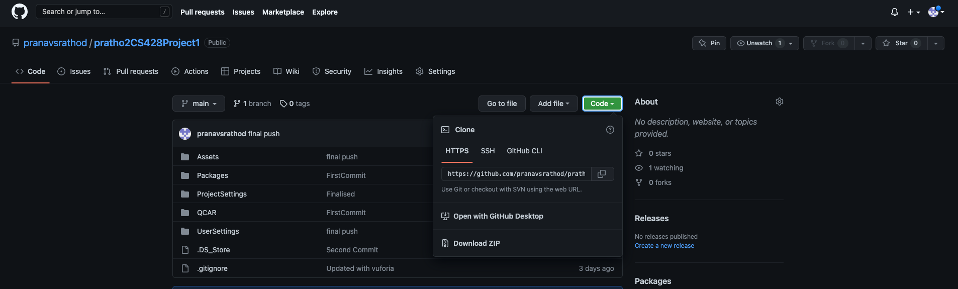Click pranavsrathod commit author avatar
The image size is (958, 289).
185,134
